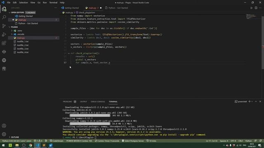Open the Extensions view
The height and width of the screenshot is (148, 264).
[x=4, y=43]
